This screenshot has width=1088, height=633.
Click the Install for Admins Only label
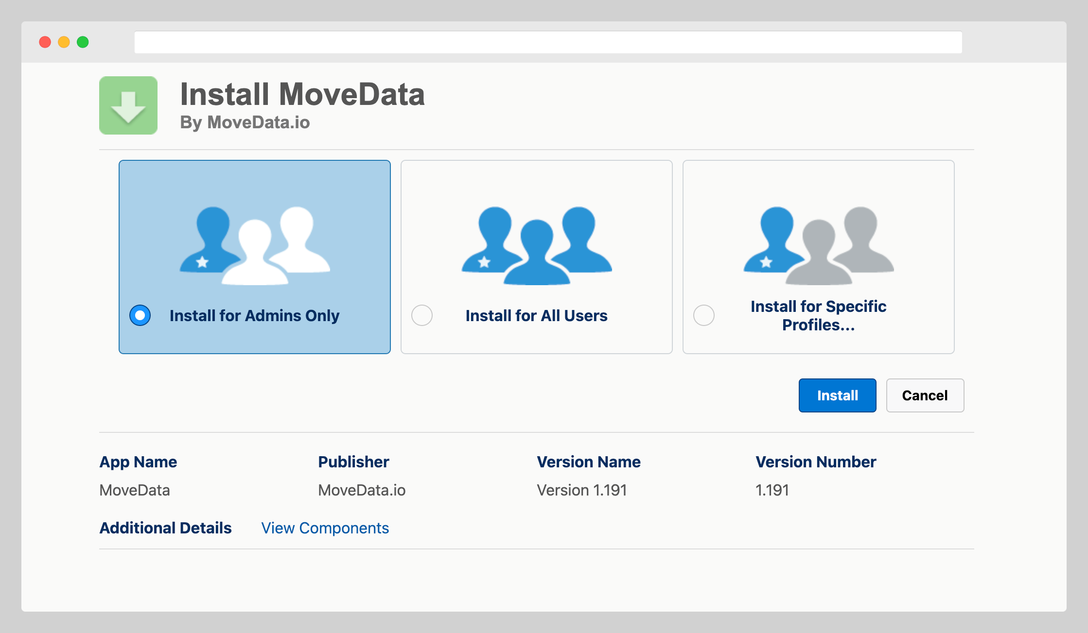coord(254,316)
